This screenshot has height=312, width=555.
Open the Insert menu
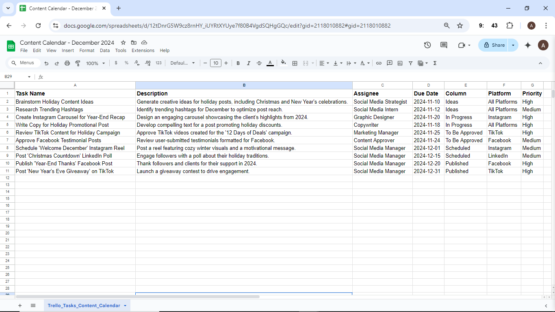[x=68, y=50]
